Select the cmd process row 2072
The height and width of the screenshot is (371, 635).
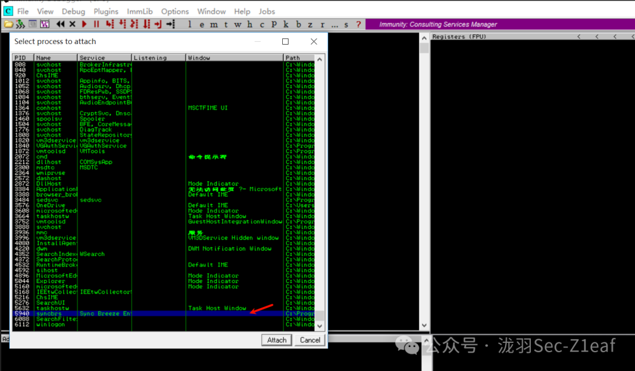[163, 156]
